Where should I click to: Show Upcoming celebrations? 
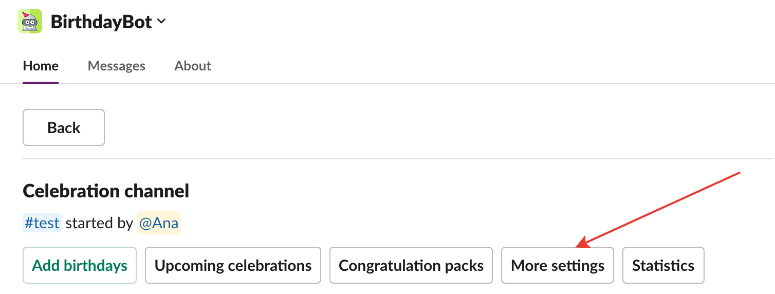coord(233,265)
